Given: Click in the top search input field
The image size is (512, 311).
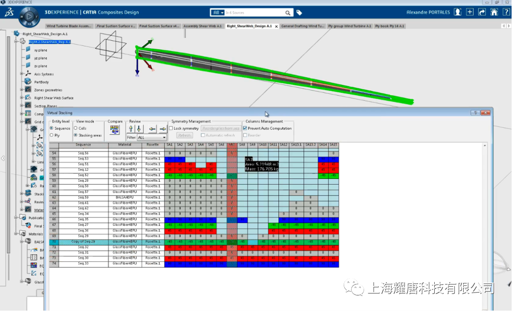Looking at the screenshot, I should (254, 13).
